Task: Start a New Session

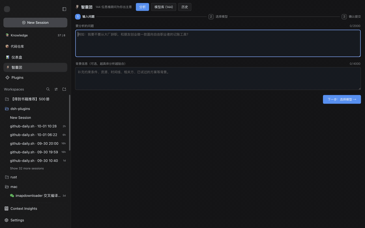Action: click(x=35, y=23)
